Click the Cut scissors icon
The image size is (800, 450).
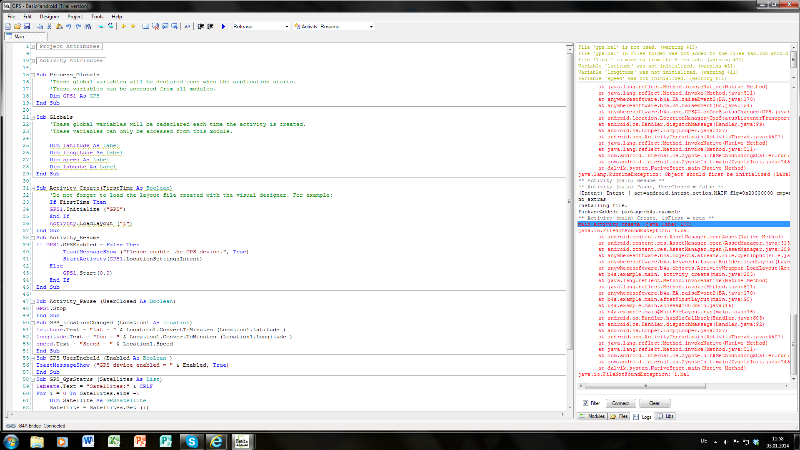point(49,26)
